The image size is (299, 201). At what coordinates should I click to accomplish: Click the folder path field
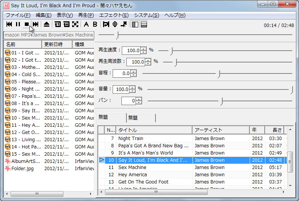(x=49, y=35)
